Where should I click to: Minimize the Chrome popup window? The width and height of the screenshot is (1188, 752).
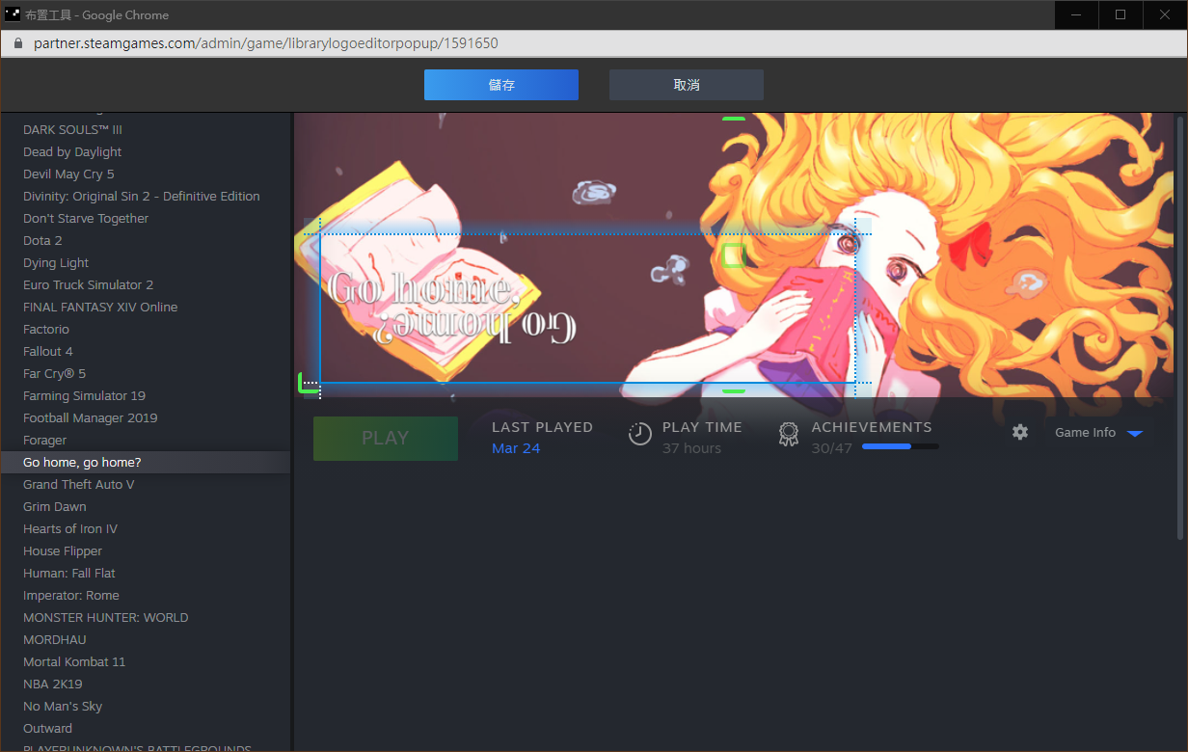[x=1076, y=14]
